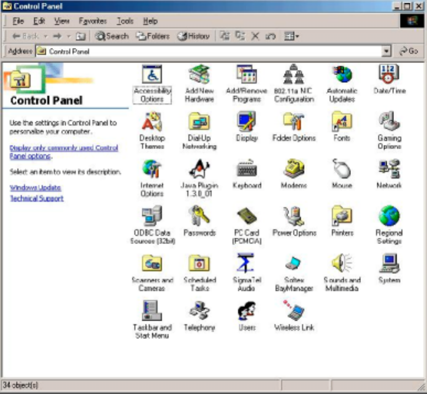
Task: Open the System applet
Action: pyautogui.click(x=390, y=269)
